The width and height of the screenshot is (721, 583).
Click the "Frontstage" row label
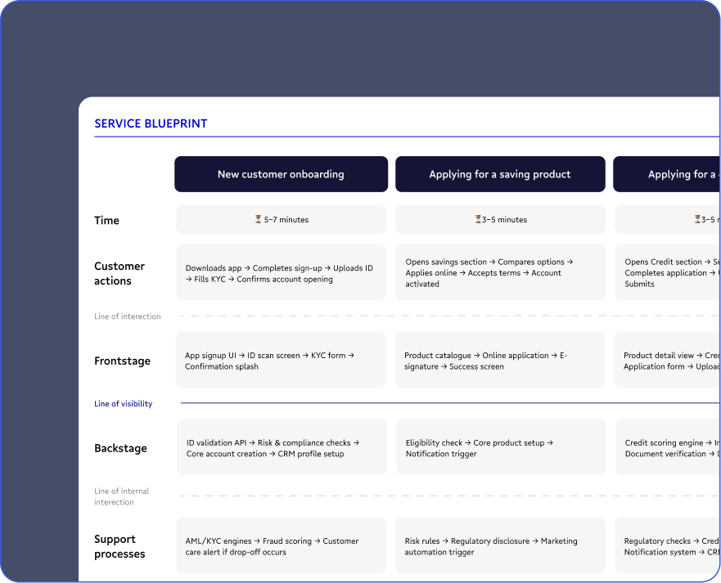(x=124, y=361)
